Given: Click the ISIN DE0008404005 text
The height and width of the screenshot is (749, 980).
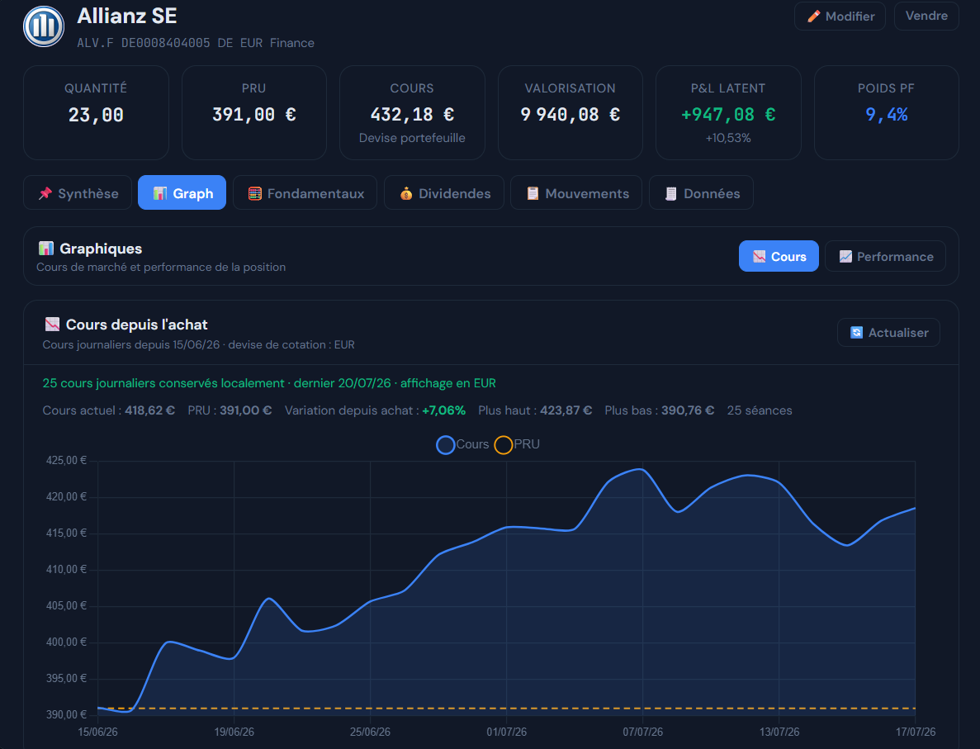Looking at the screenshot, I should pyautogui.click(x=166, y=43).
